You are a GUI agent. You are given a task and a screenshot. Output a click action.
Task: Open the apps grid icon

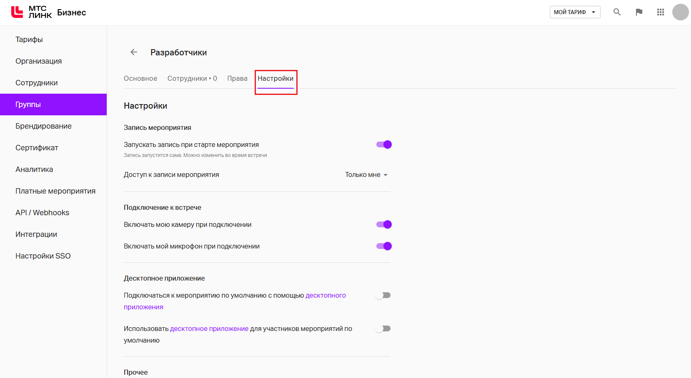pyautogui.click(x=660, y=12)
